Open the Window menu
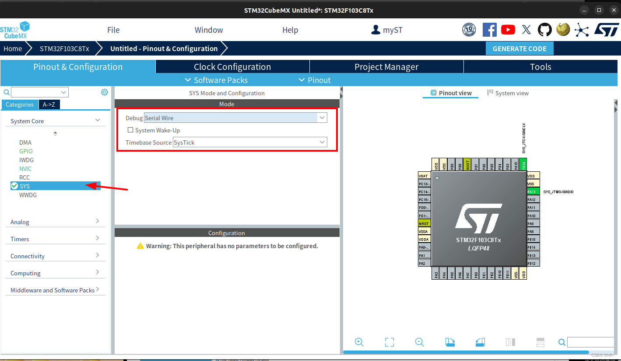Screen dimensions: 621x361 point(209,30)
